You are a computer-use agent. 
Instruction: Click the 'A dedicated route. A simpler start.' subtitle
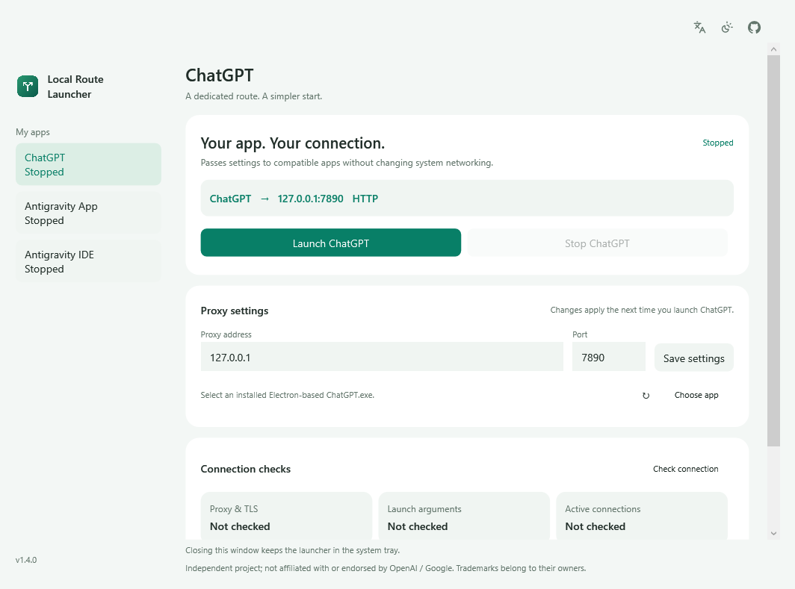tap(253, 96)
